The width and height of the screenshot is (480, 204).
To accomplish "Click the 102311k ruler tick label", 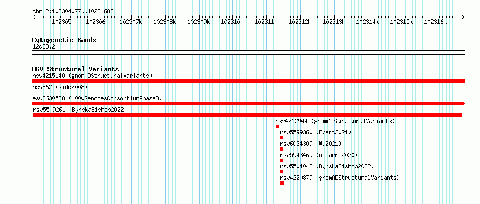I will tap(266, 22).
